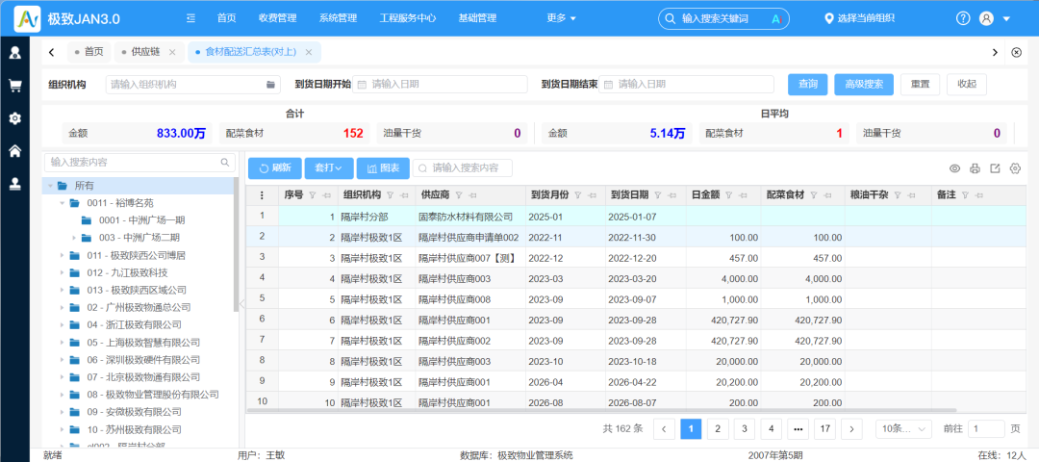Collapse the 0011 - 裕博名苑 node

[62, 203]
